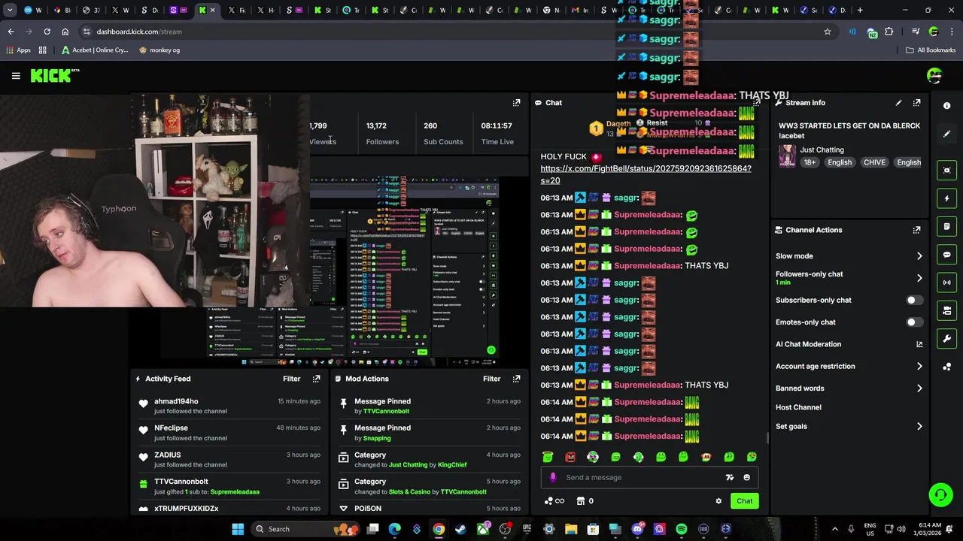Open the Acebet bookmark
963x541 pixels.
tap(95, 50)
